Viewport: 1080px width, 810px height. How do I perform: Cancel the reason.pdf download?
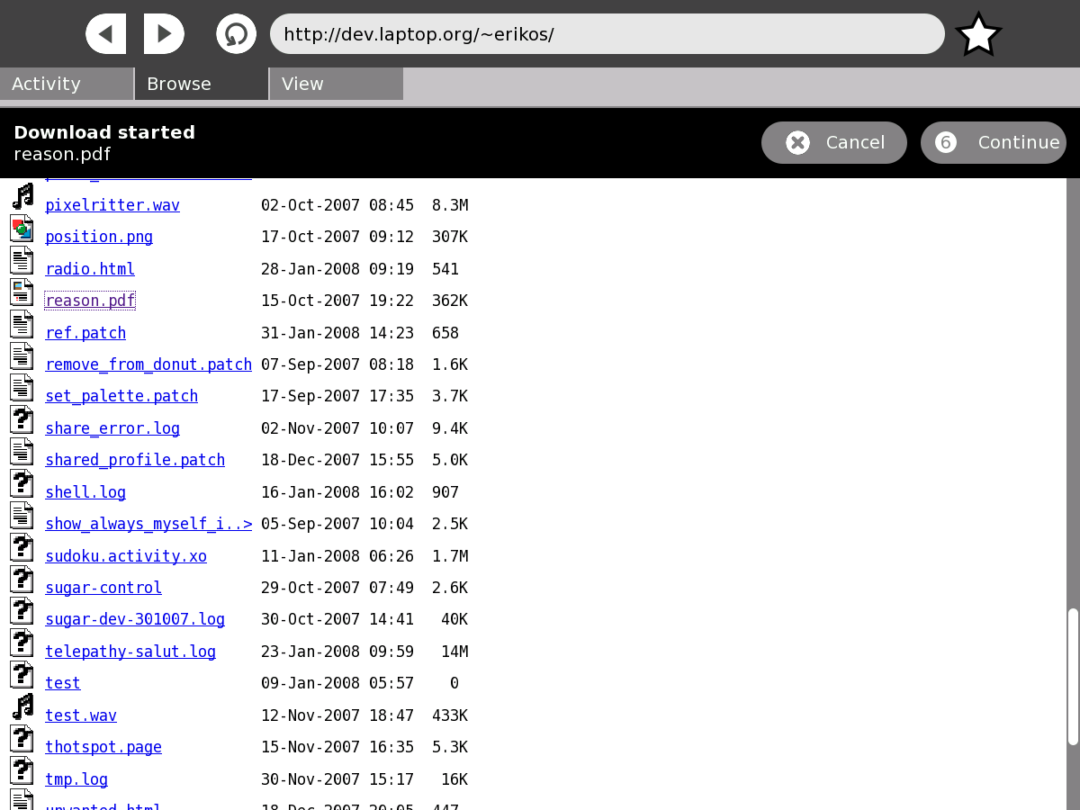[834, 142]
